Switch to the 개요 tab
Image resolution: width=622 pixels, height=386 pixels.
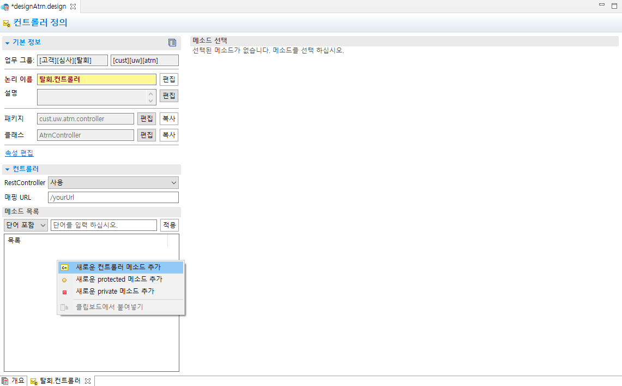[x=17, y=381]
